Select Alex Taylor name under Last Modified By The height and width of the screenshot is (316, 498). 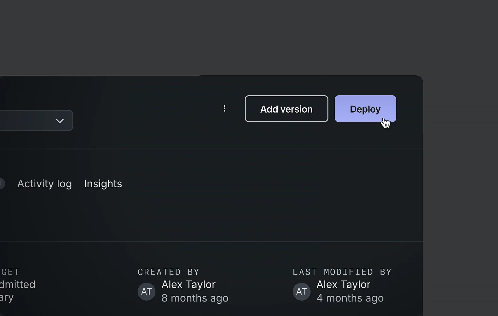pos(344,284)
